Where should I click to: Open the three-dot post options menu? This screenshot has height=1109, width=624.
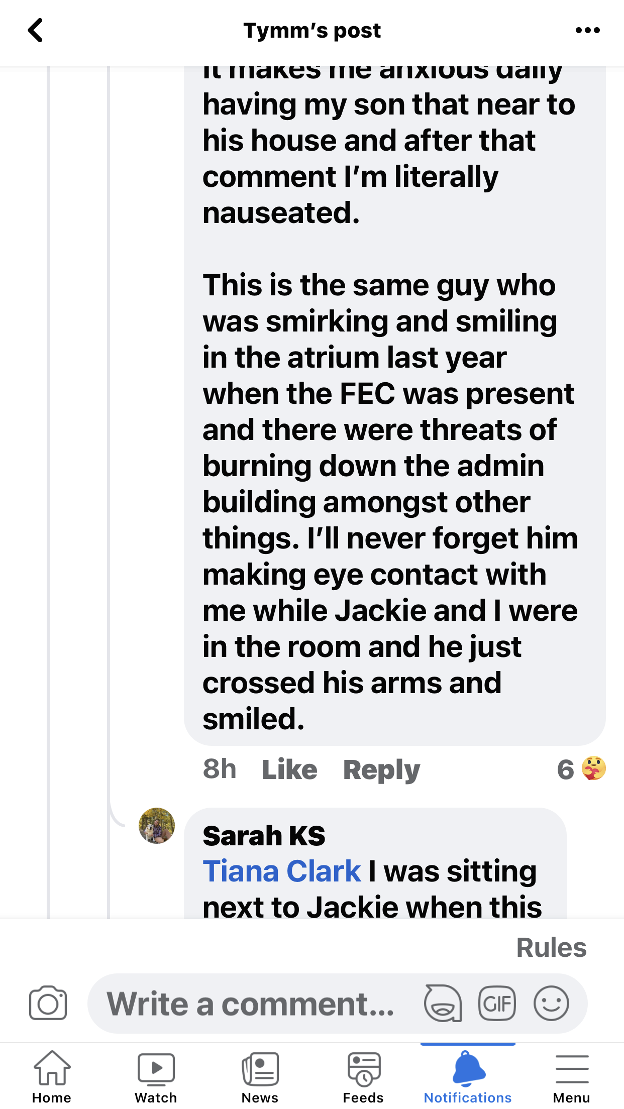587,31
